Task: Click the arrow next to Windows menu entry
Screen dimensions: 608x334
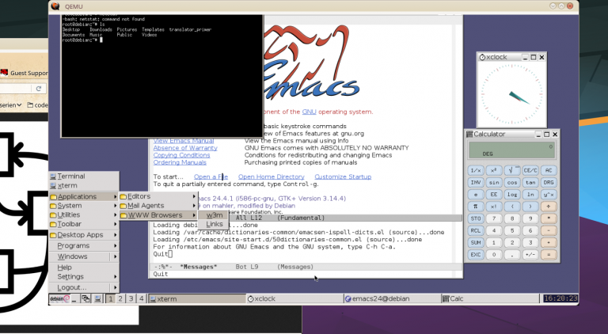Action: coord(115,257)
